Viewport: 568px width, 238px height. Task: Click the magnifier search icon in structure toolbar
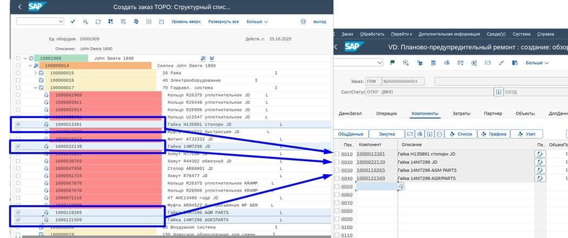click(x=85, y=22)
